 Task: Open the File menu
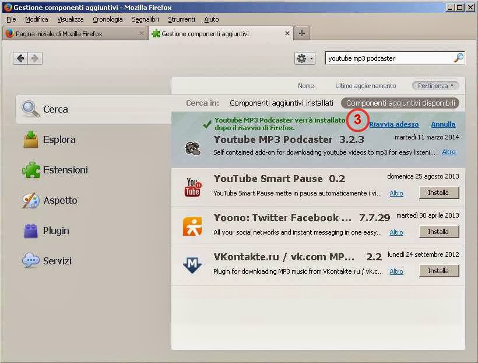pos(11,19)
